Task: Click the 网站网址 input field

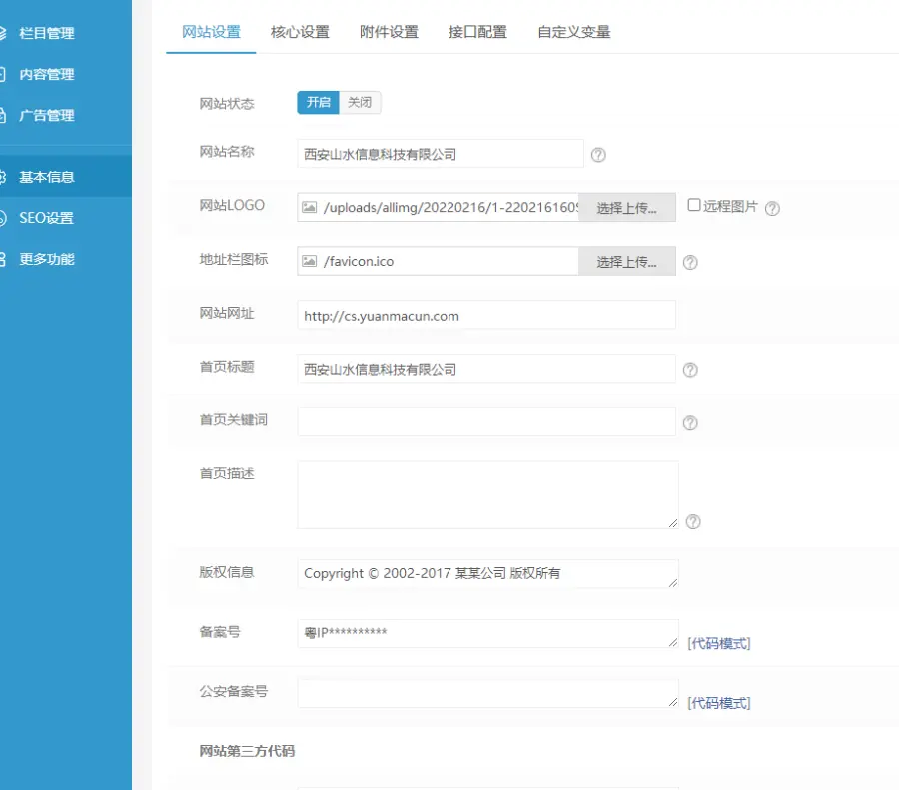Action: (x=486, y=316)
